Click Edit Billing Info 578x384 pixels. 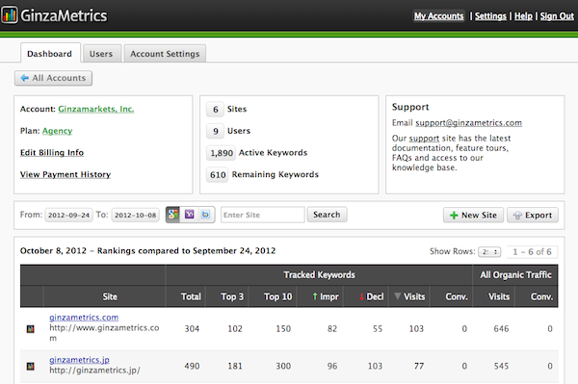coord(52,152)
